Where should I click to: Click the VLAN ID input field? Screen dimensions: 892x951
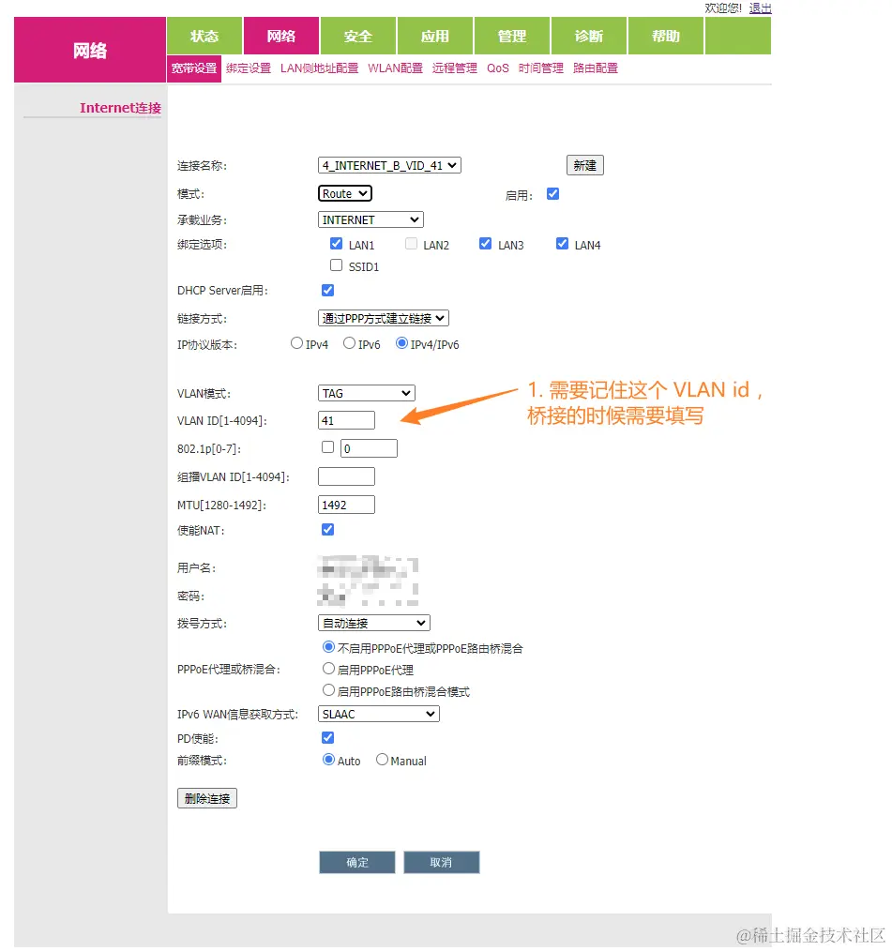[x=346, y=420]
